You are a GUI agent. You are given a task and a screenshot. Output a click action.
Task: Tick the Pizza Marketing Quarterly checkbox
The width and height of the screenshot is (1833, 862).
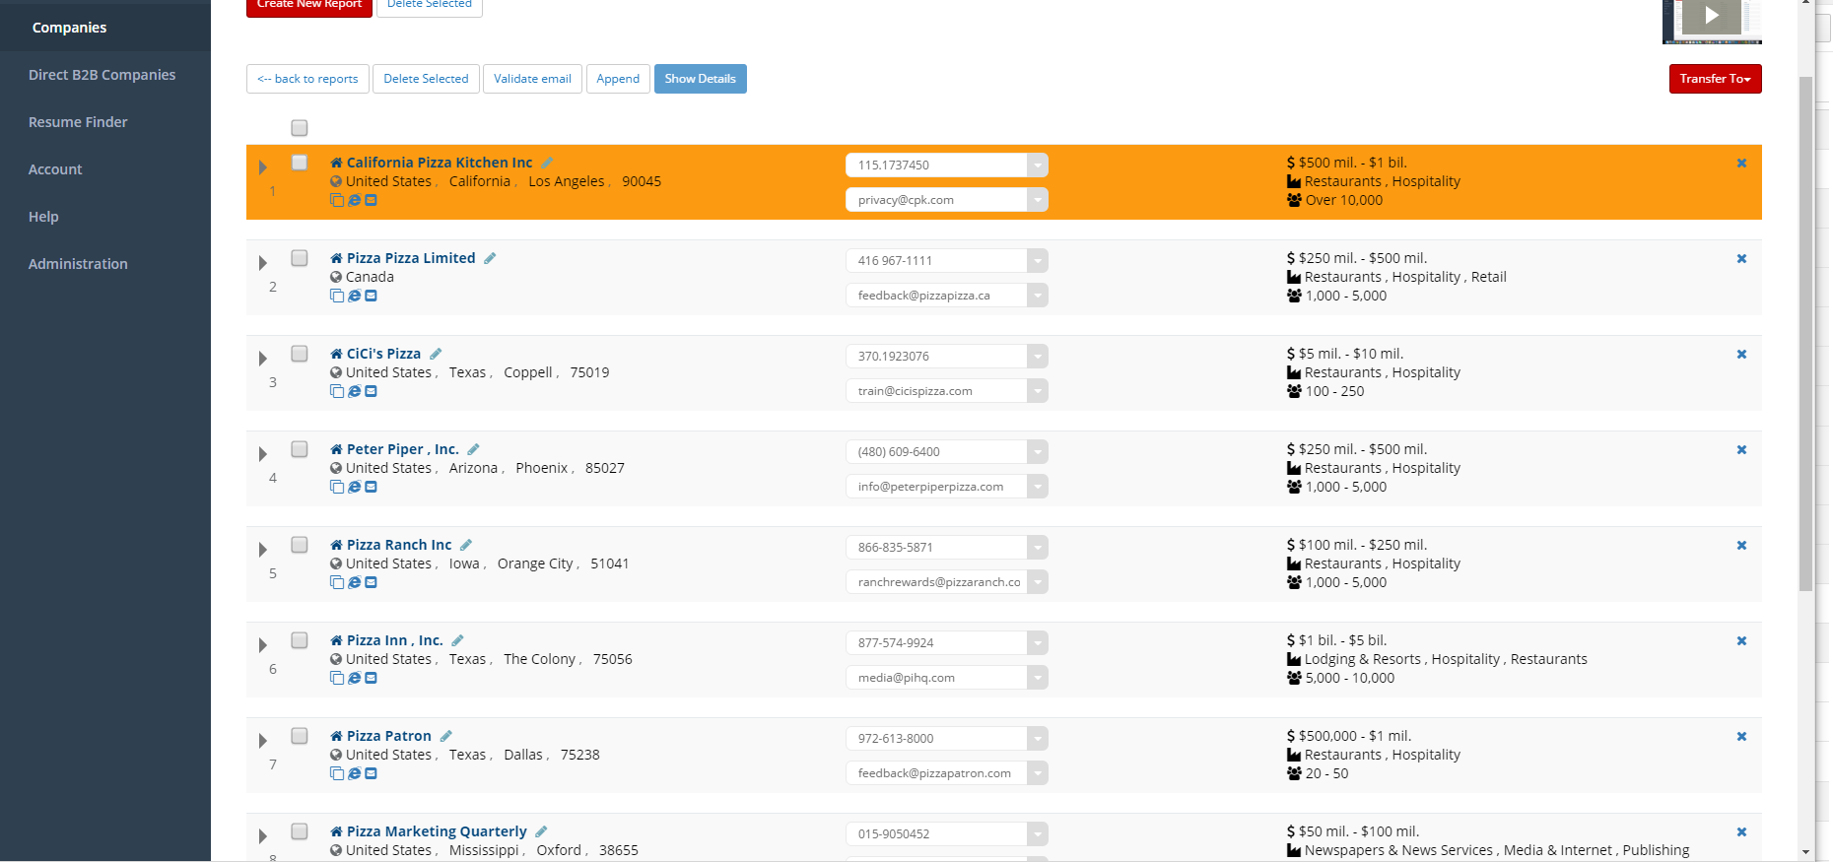pos(300,831)
